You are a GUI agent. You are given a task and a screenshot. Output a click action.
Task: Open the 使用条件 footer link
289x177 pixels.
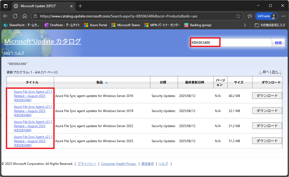(x=147, y=164)
